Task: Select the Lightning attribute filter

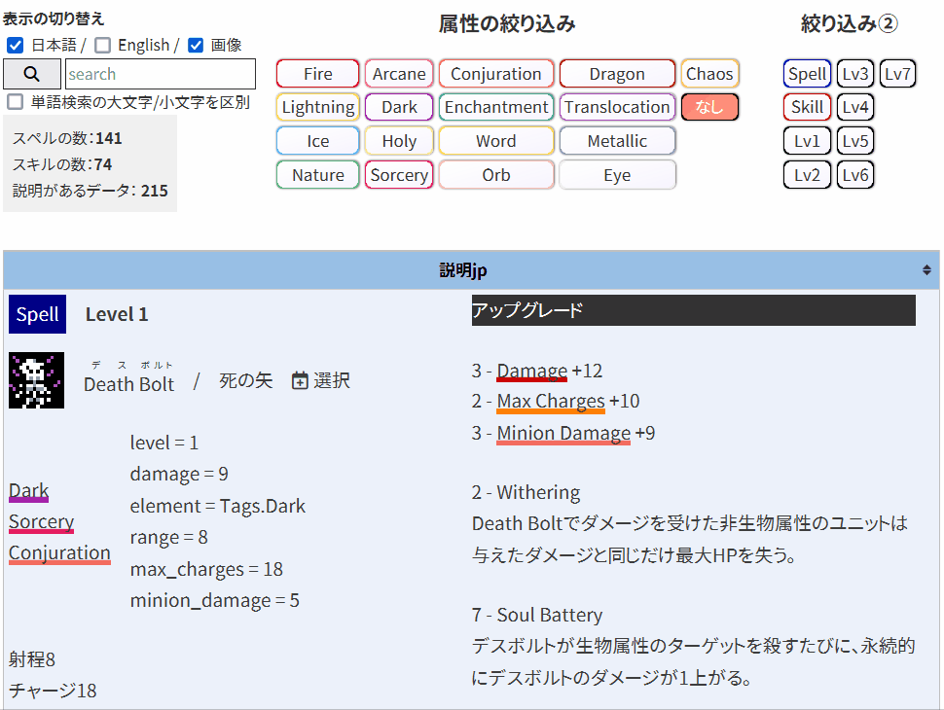Action: 318,107
